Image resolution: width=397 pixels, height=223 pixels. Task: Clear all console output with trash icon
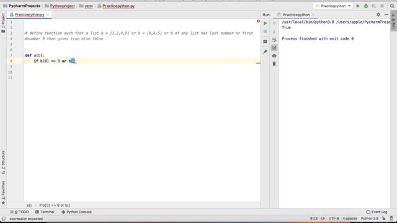coord(274,64)
